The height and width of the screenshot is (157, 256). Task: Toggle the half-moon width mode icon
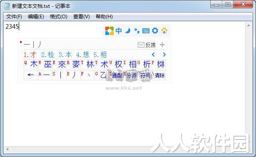(x=128, y=31)
